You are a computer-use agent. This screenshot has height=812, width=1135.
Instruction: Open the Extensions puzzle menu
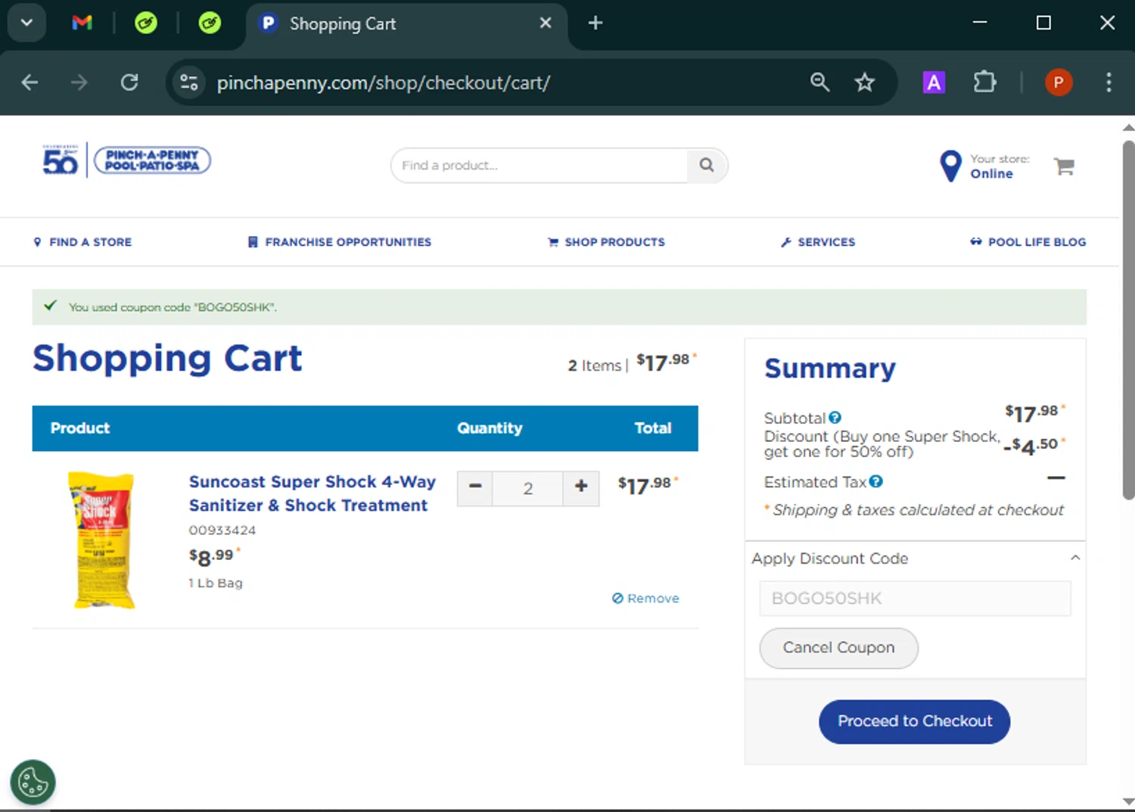(984, 82)
